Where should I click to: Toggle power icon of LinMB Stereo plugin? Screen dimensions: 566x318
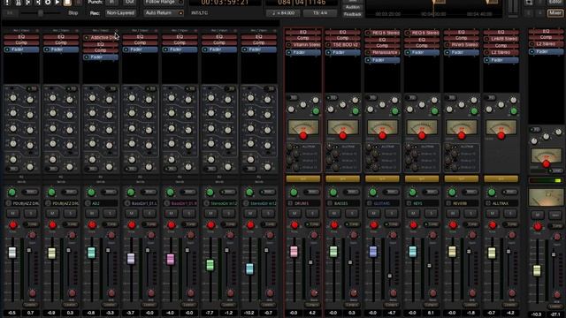click(x=487, y=39)
